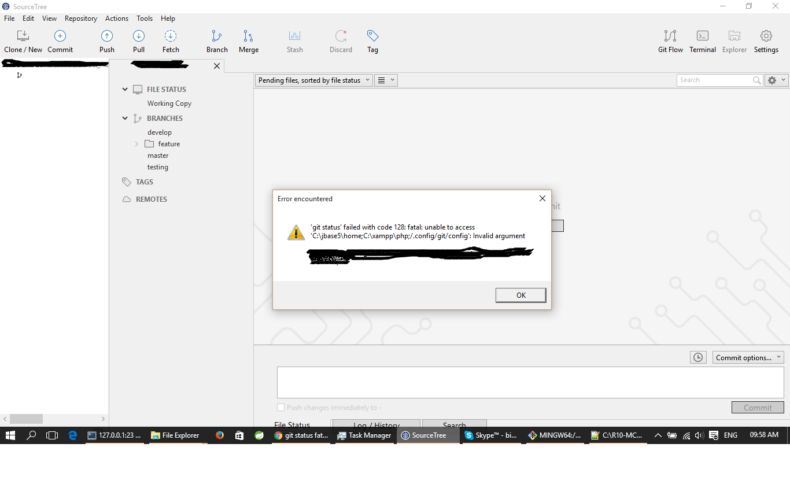The image size is (790, 477).
Task: Click OK in the error dialog
Action: click(x=521, y=295)
